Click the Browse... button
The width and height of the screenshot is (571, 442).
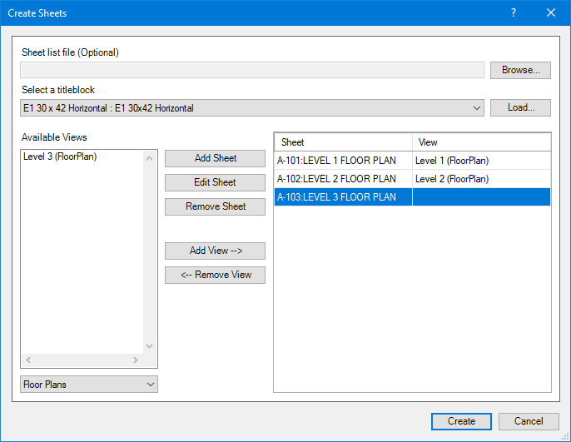pos(520,70)
